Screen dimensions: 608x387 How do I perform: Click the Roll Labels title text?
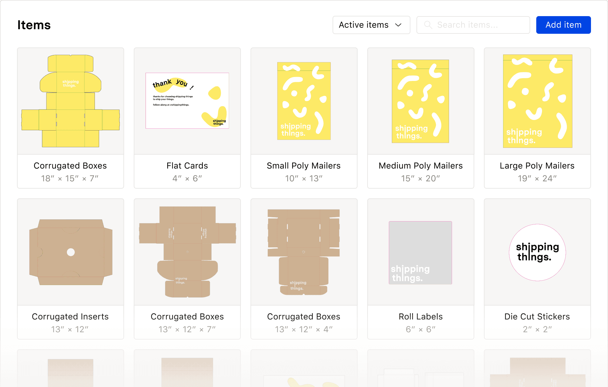(420, 316)
